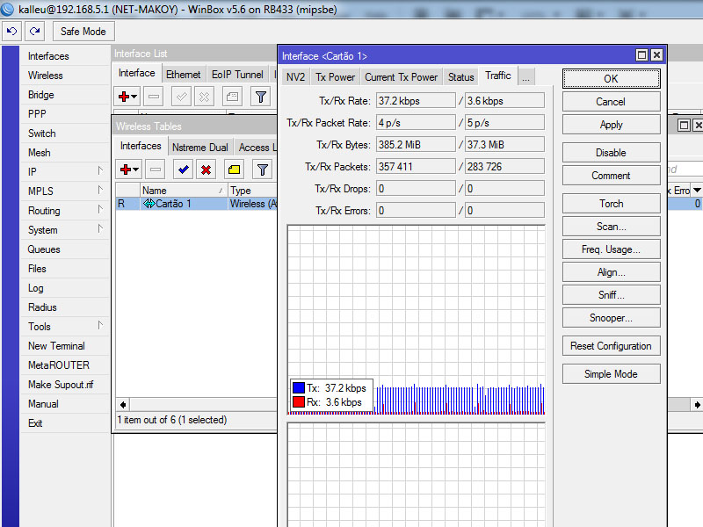Open the filter funnel in Wireless Tables
703x527 pixels.
pos(261,170)
